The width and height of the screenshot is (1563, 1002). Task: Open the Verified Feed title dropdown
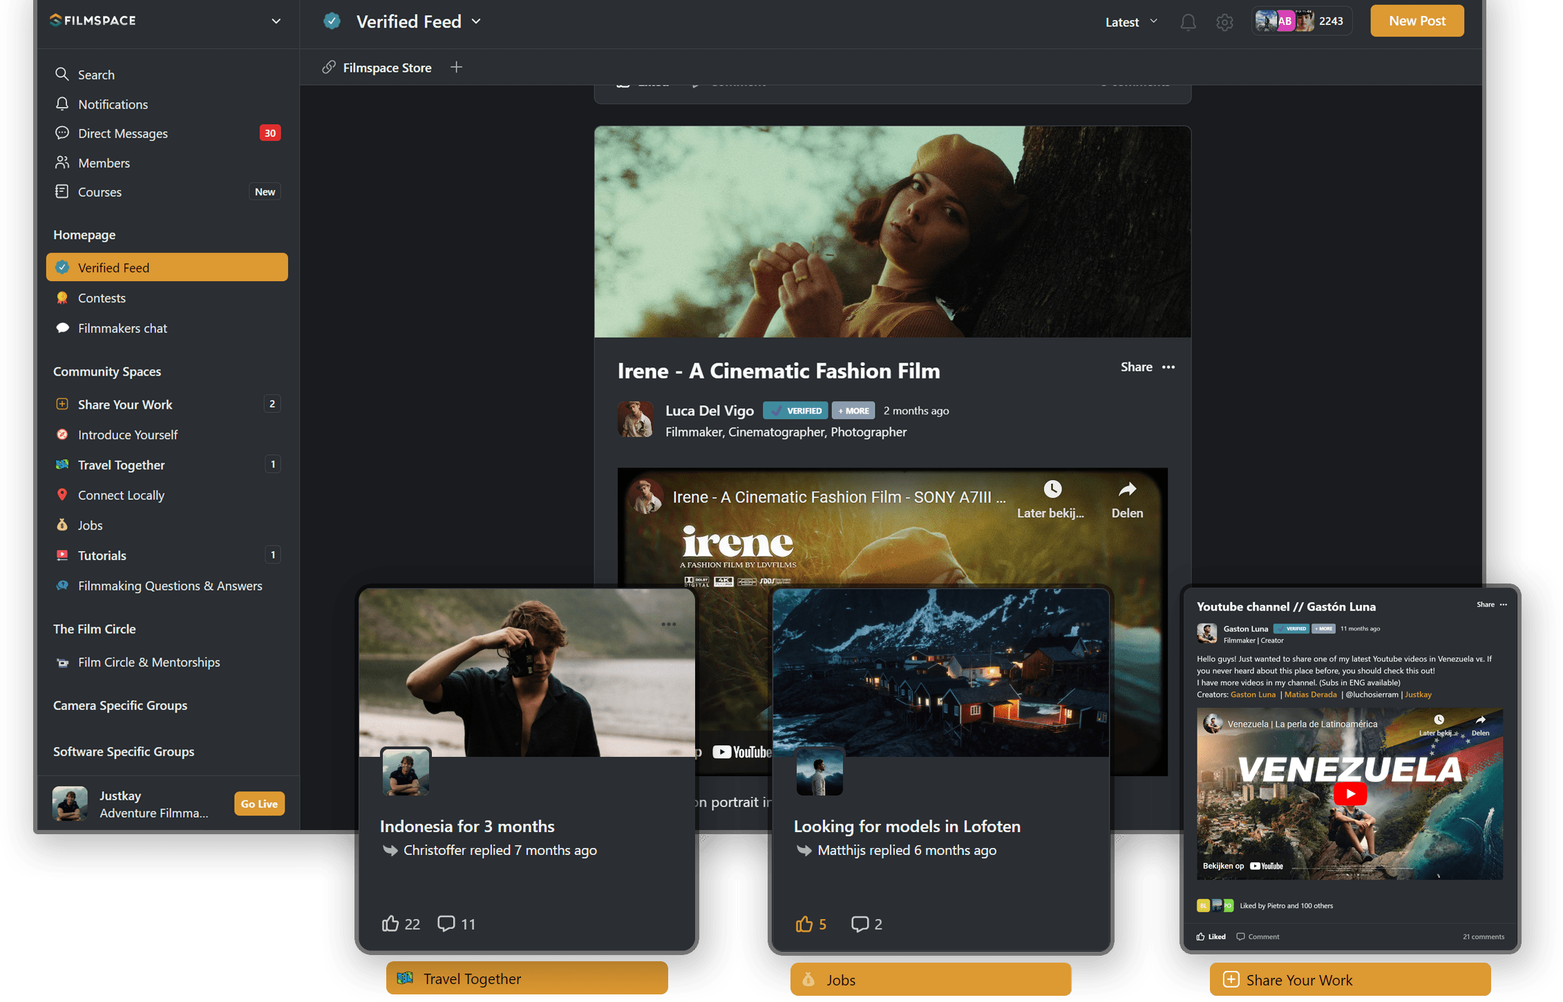point(476,21)
